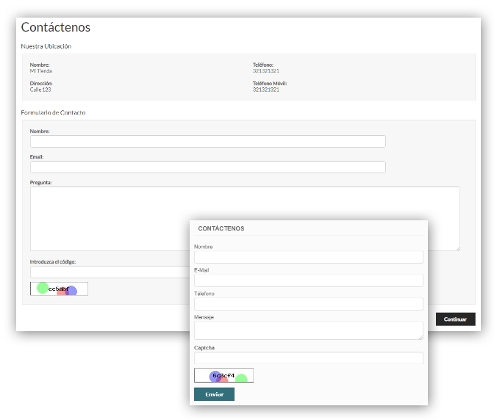Click the 'Mi Tienda' store name
This screenshot has height=420, width=497.
point(40,71)
